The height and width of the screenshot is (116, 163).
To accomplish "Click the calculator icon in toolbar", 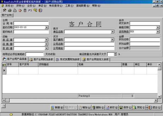I will tap(25, 10).
